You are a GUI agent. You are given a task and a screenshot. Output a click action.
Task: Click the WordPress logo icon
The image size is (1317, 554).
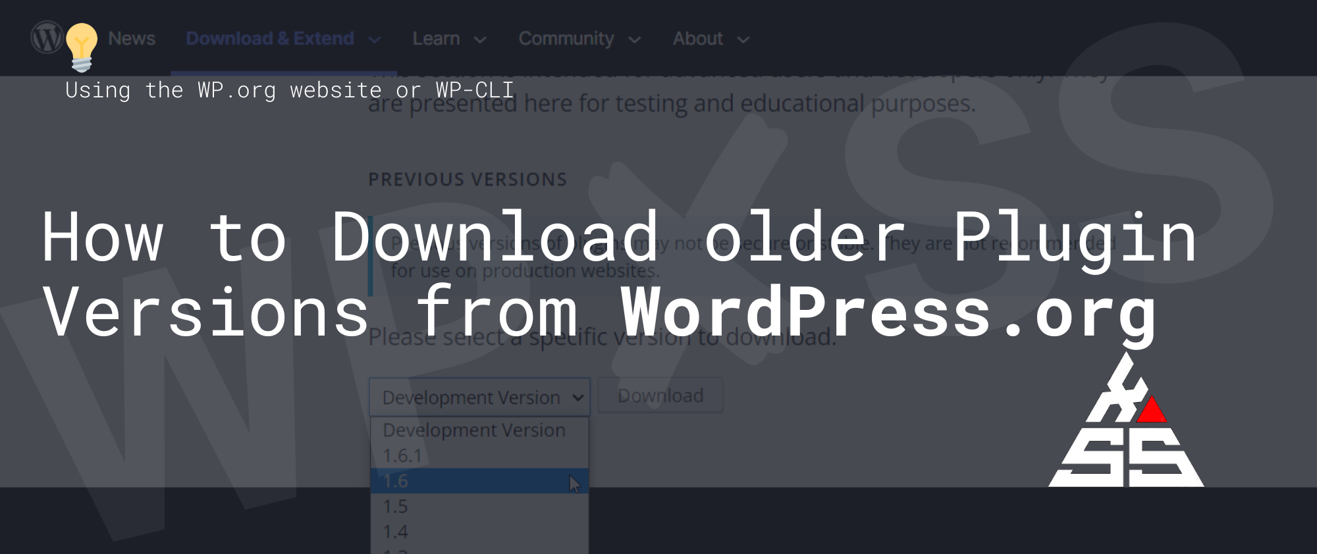tap(47, 38)
